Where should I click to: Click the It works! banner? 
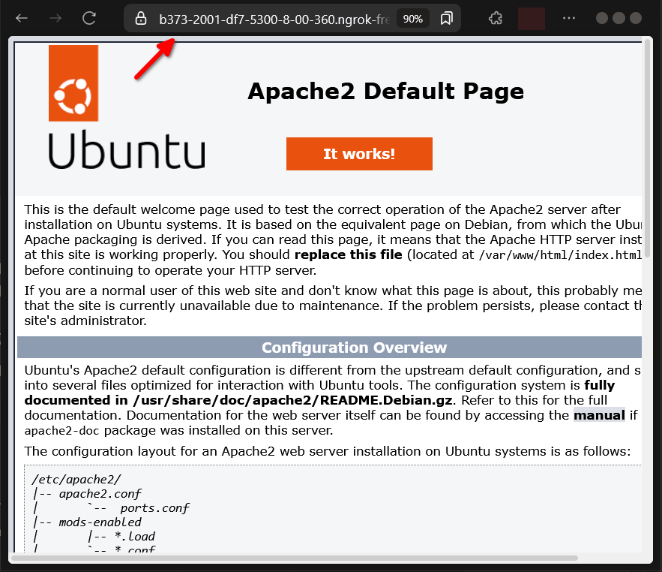click(359, 154)
